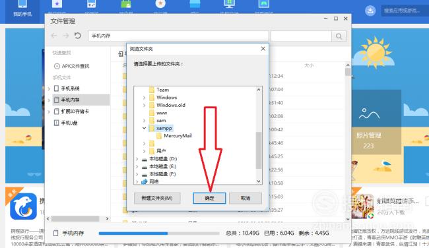Select the 用户 folder in the tree
The width and height of the screenshot is (429, 248).
pyautogui.click(x=161, y=151)
